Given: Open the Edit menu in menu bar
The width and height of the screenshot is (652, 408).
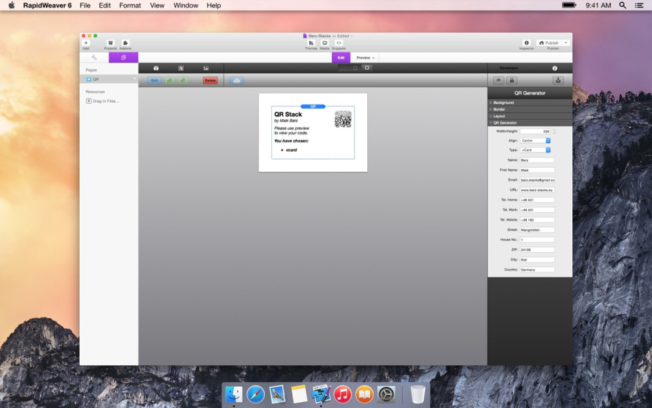Looking at the screenshot, I should [x=105, y=5].
